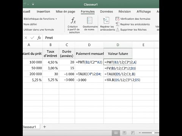182x136 pixels.
Task: Select the cell showing duration 20
Action: pyautogui.click(x=67, y=62)
